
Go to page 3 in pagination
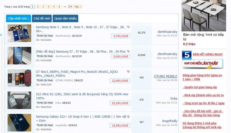coord(43,7)
